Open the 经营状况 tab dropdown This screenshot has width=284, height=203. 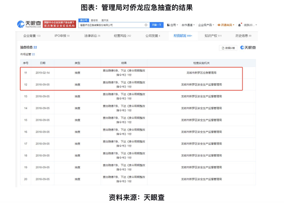click(183, 36)
